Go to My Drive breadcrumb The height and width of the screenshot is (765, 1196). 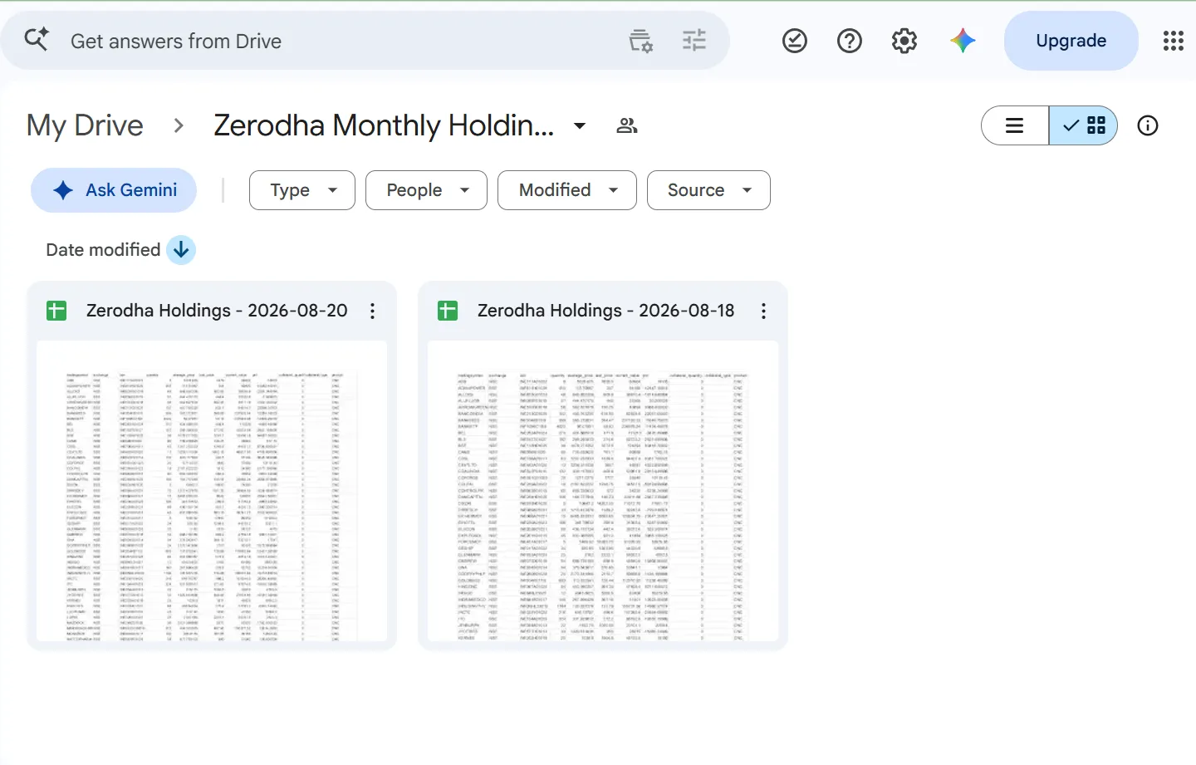(85, 125)
